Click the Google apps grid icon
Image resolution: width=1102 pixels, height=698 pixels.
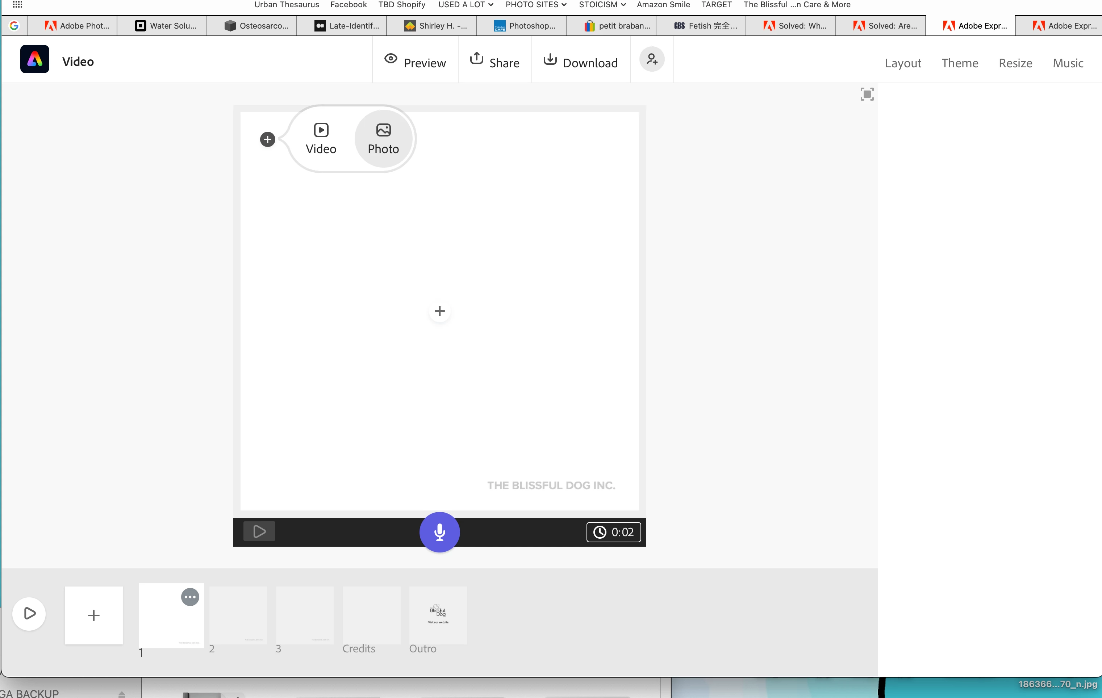(x=17, y=5)
